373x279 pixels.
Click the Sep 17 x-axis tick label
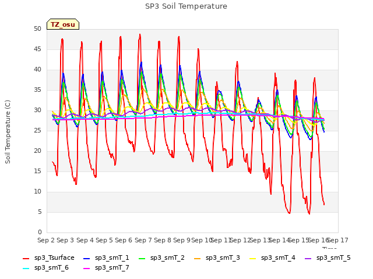point(338,240)
